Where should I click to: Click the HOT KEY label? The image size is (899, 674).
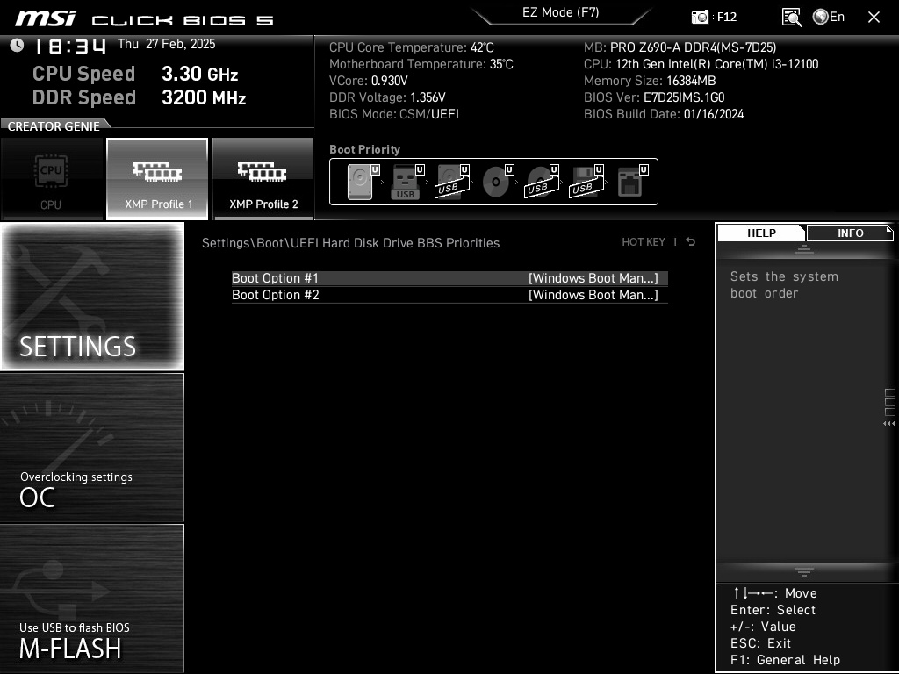pos(644,242)
